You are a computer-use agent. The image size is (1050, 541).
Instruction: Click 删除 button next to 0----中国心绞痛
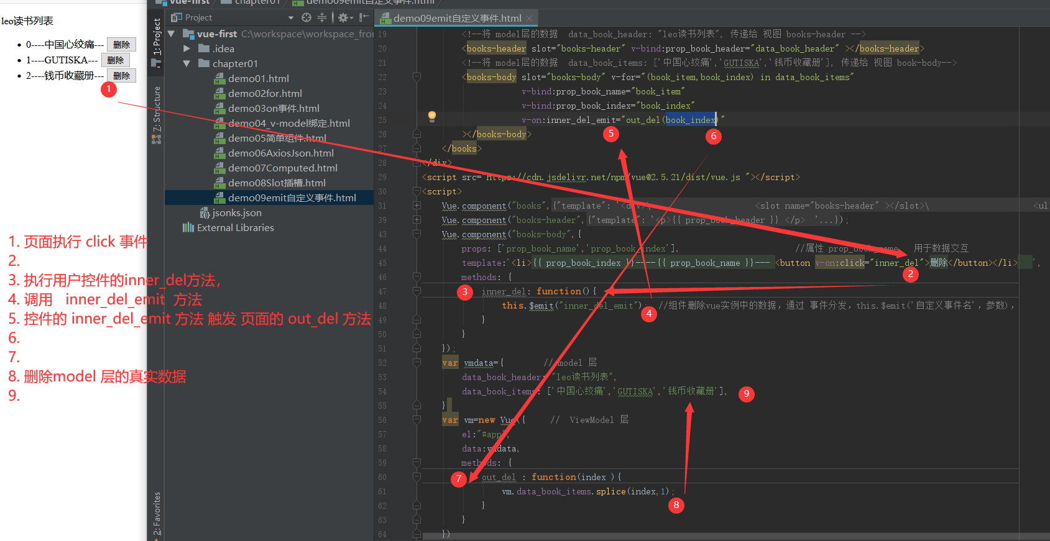point(121,45)
